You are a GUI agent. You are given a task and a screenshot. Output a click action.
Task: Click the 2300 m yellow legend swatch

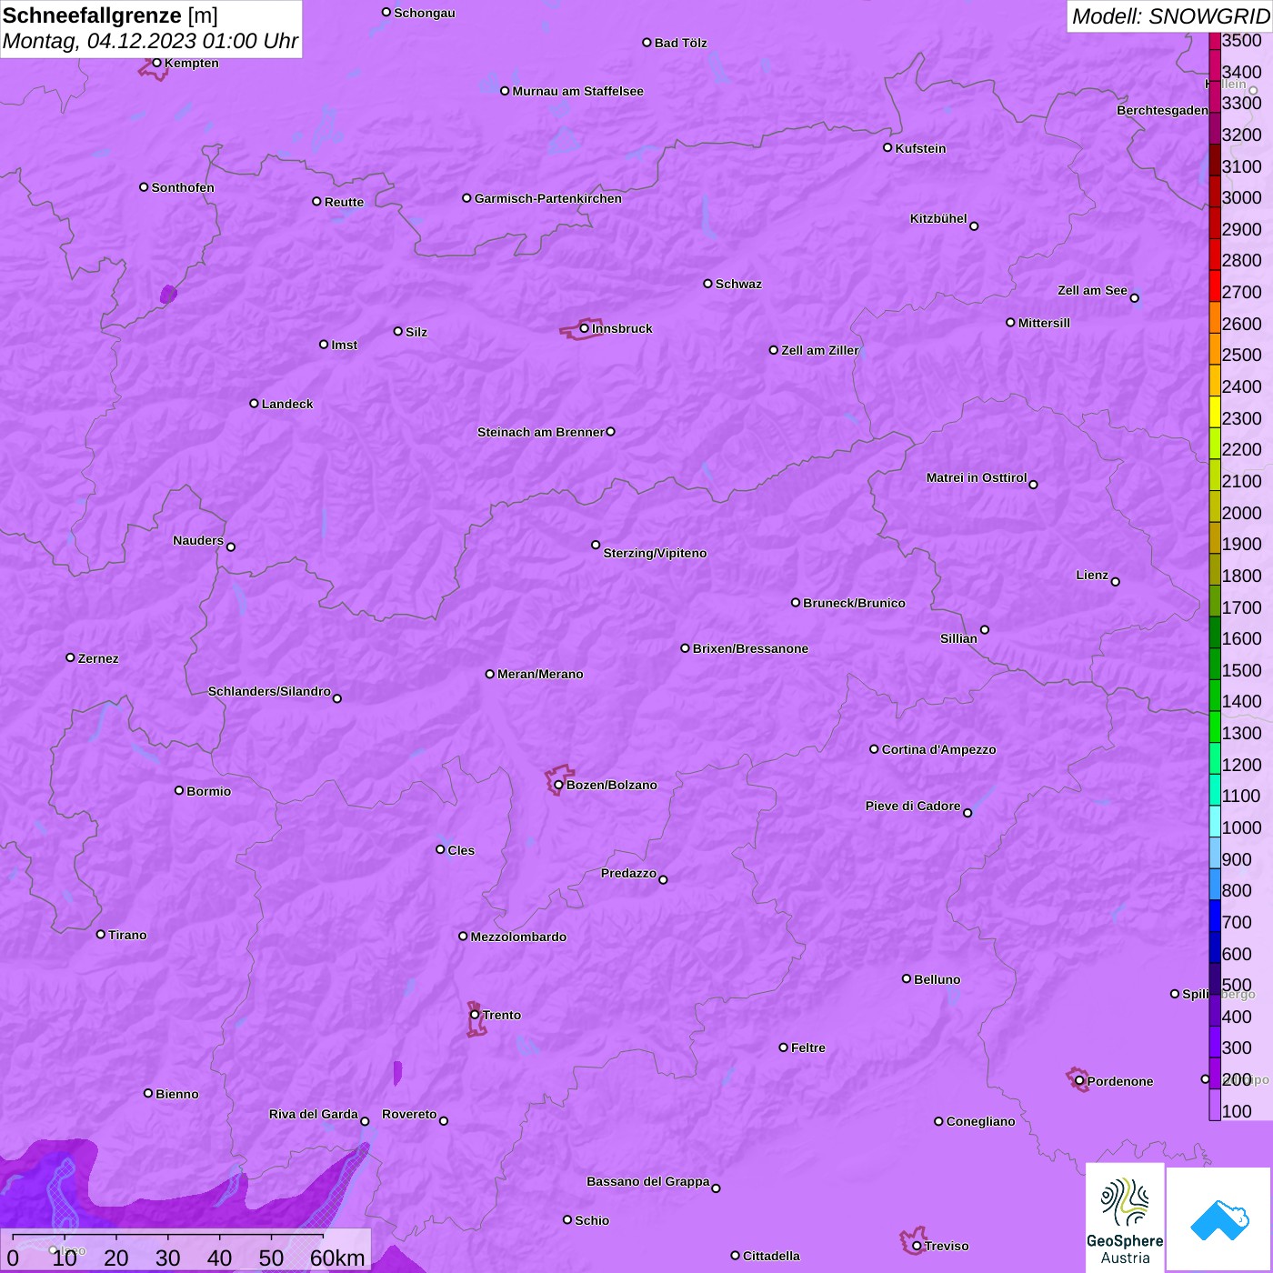point(1215,412)
